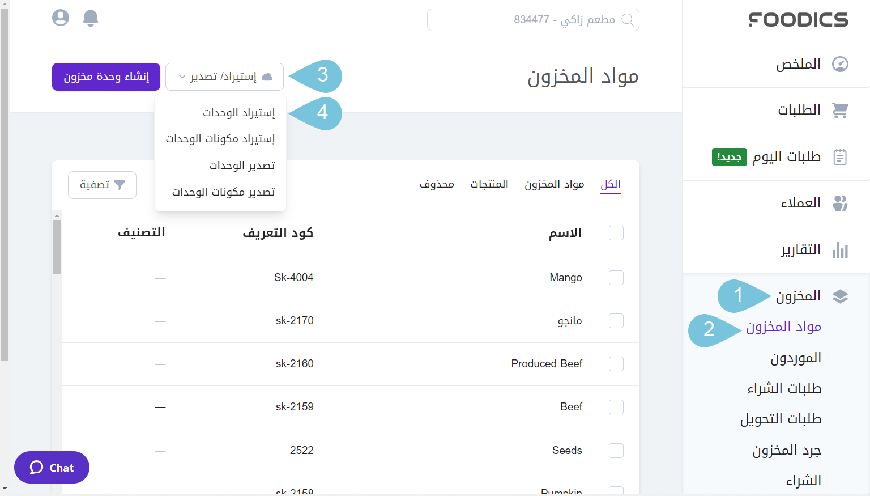The image size is (870, 496).
Task: Check the checkbox next to Produced Beef
Action: (x=616, y=364)
